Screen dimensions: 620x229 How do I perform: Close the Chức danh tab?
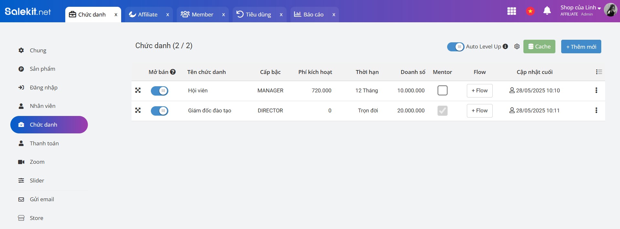(116, 15)
